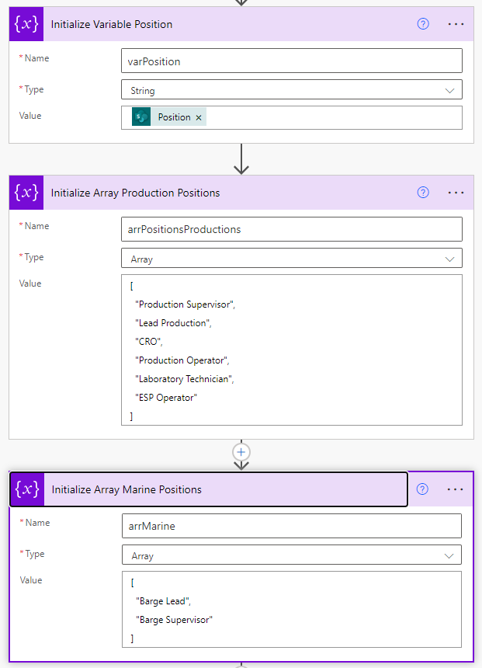The width and height of the screenshot is (482, 668).
Task: Remove the Position token using its × icon
Action: (x=198, y=117)
